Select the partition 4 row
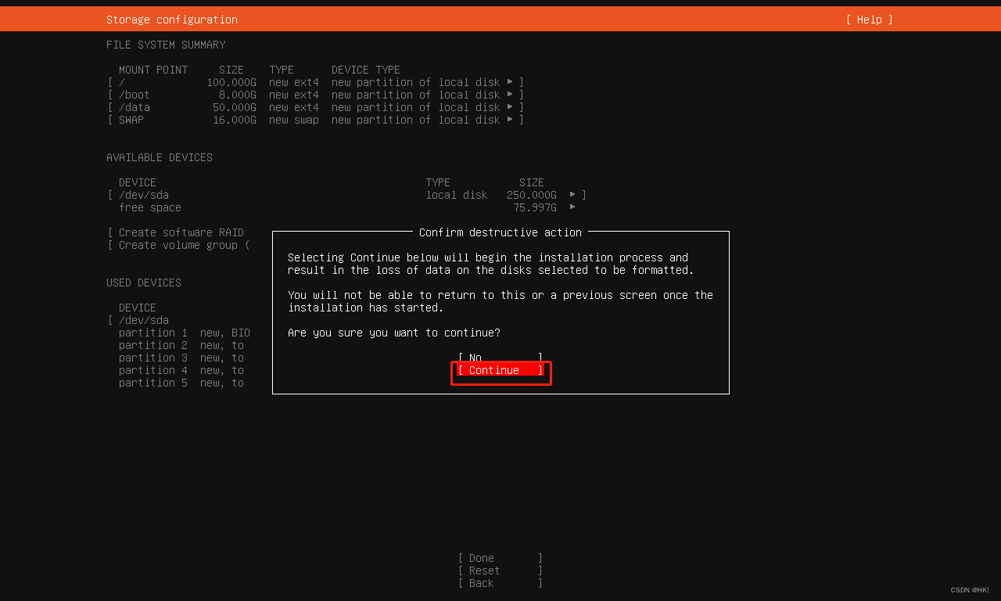Screen dimensions: 1001x601 (x=181, y=370)
